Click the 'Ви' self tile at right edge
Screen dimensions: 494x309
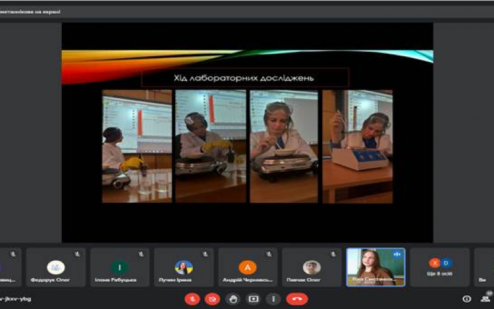(484, 267)
